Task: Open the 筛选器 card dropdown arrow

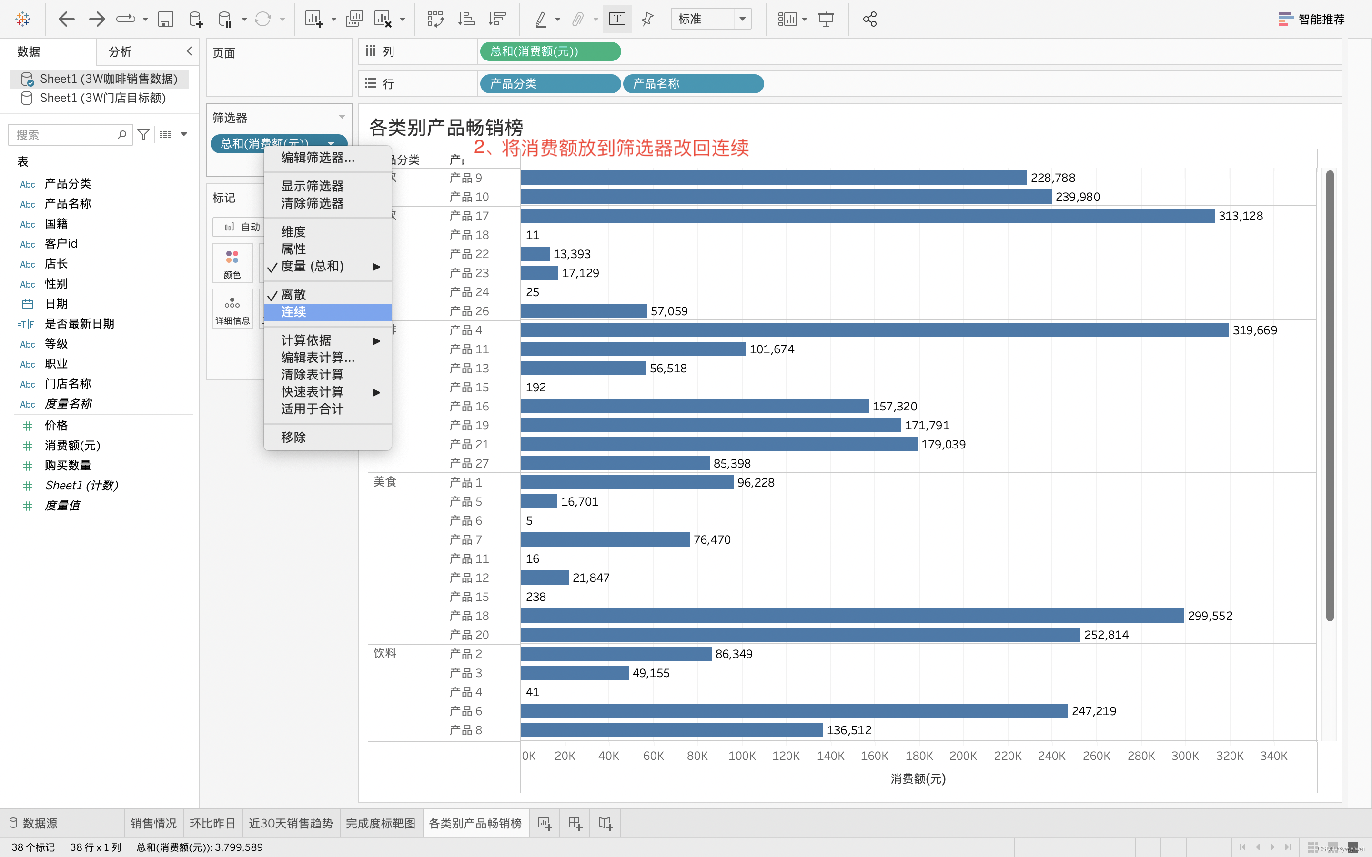Action: [342, 117]
